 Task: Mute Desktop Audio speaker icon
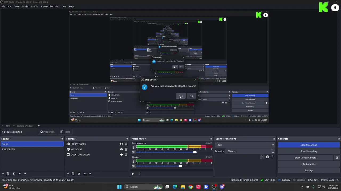[134, 152]
